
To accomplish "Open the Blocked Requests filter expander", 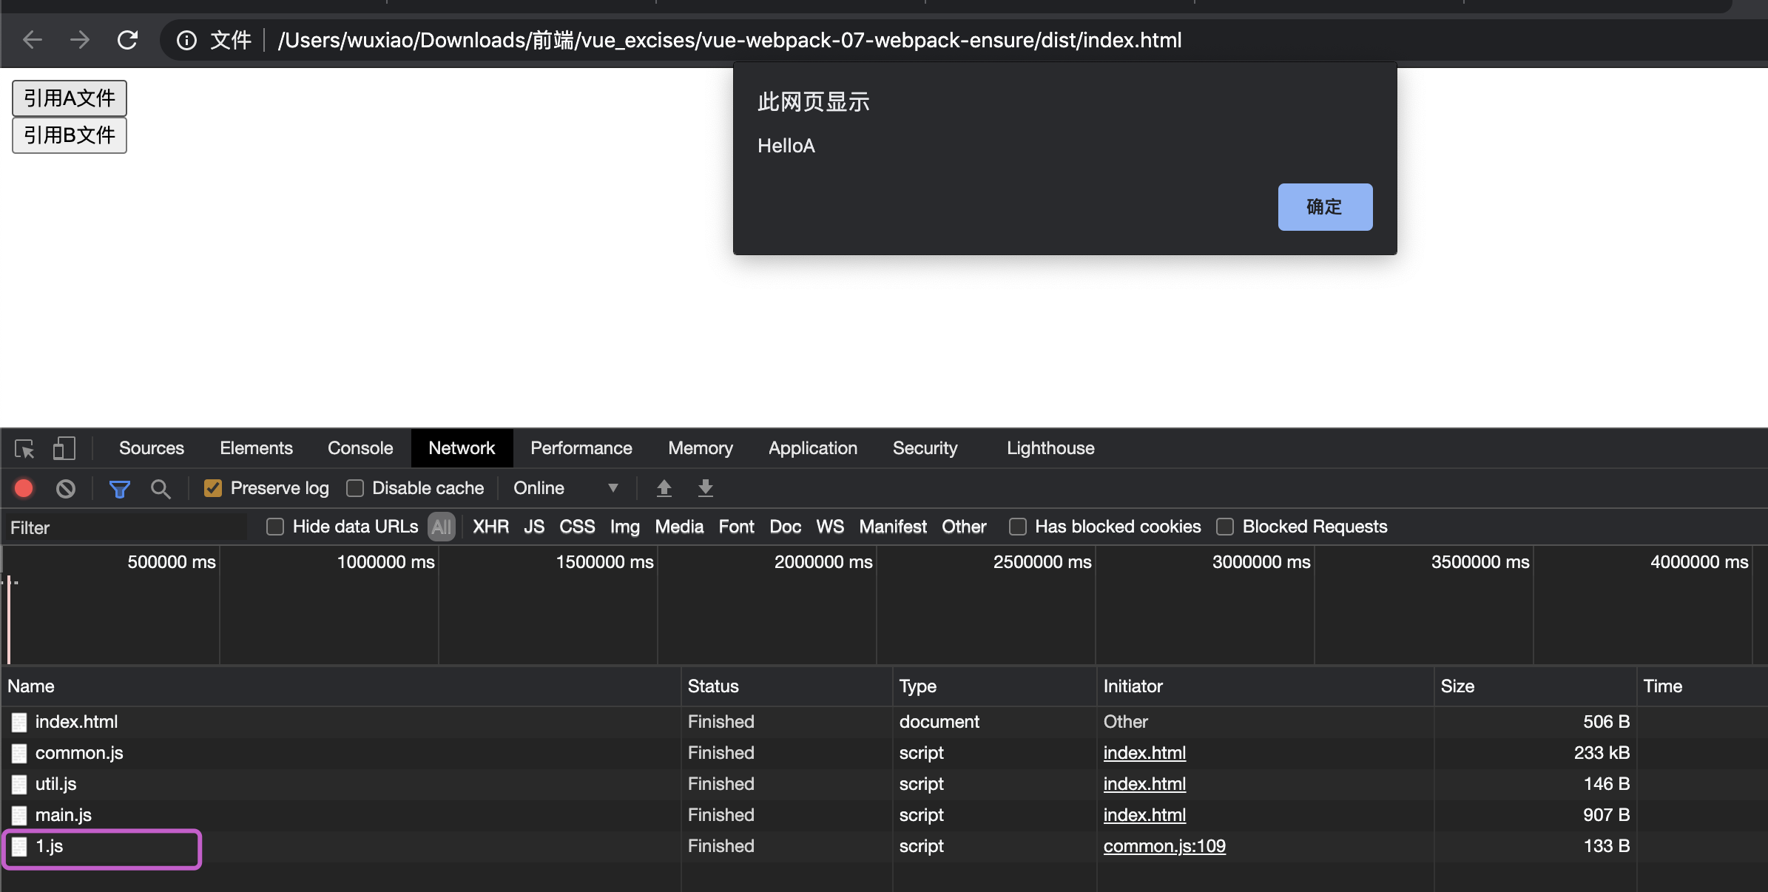I will pyautogui.click(x=1224, y=526).
